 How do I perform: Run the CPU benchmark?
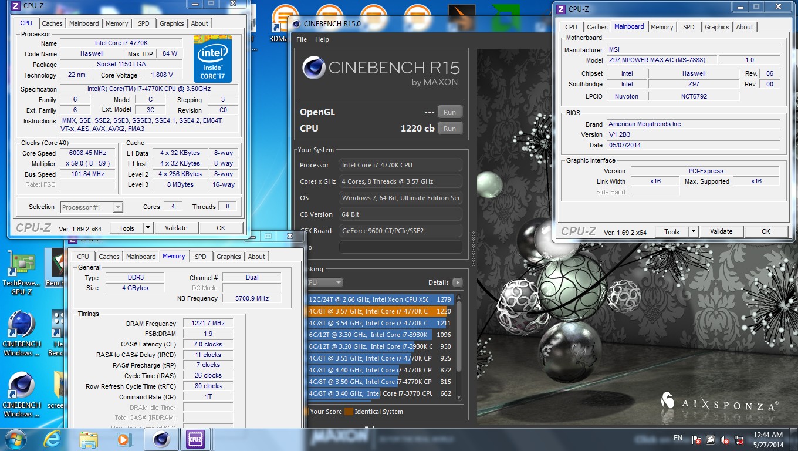pos(449,128)
